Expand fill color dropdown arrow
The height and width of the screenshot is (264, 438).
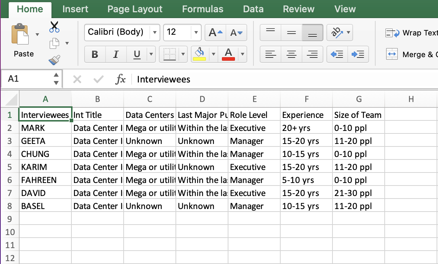tap(213, 55)
